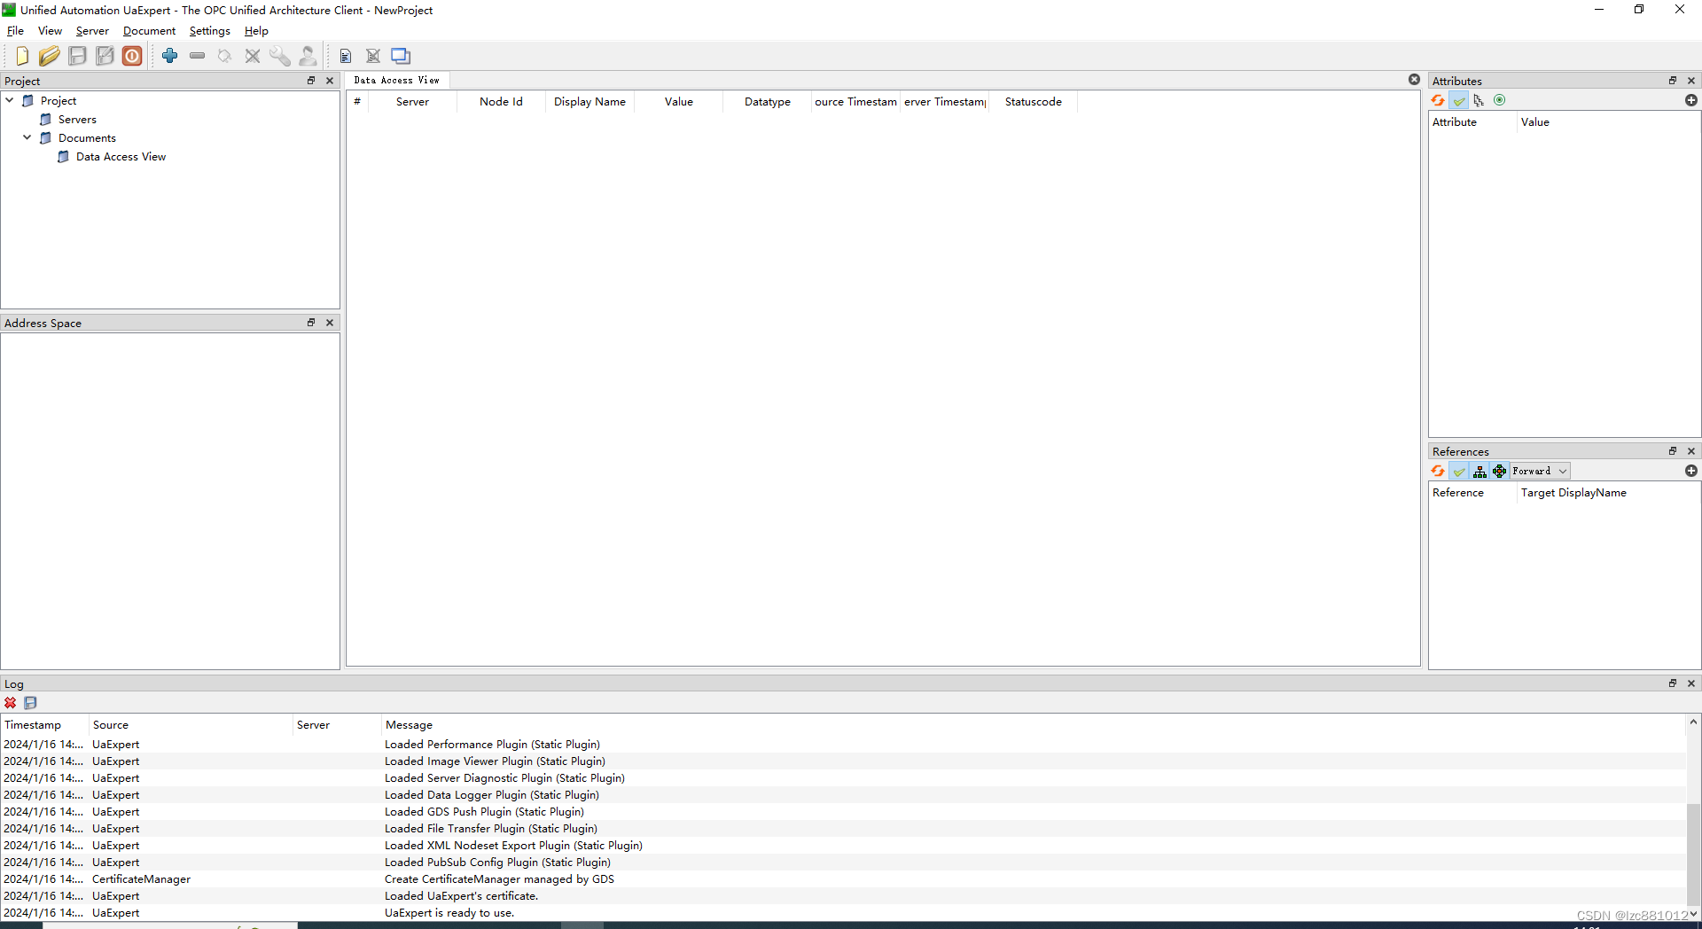
Task: Collapse the Documents tree node
Action: [27, 137]
